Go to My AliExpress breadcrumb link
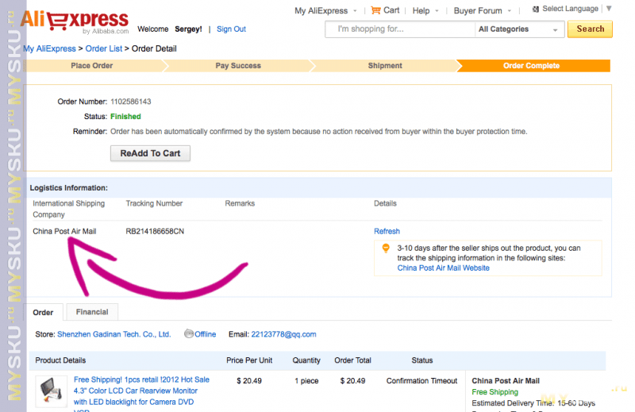Screen dimensions: 635x412 49,48
